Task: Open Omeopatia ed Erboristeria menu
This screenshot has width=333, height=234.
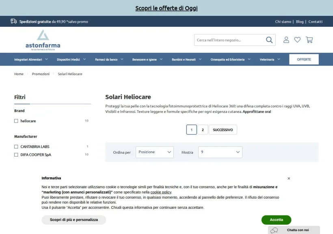Action: pos(227,60)
